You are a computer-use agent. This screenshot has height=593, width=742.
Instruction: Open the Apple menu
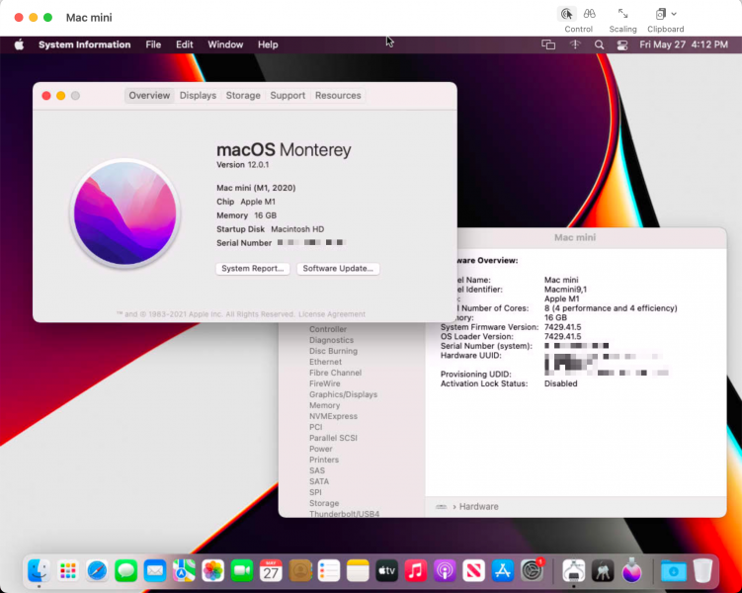tap(19, 44)
